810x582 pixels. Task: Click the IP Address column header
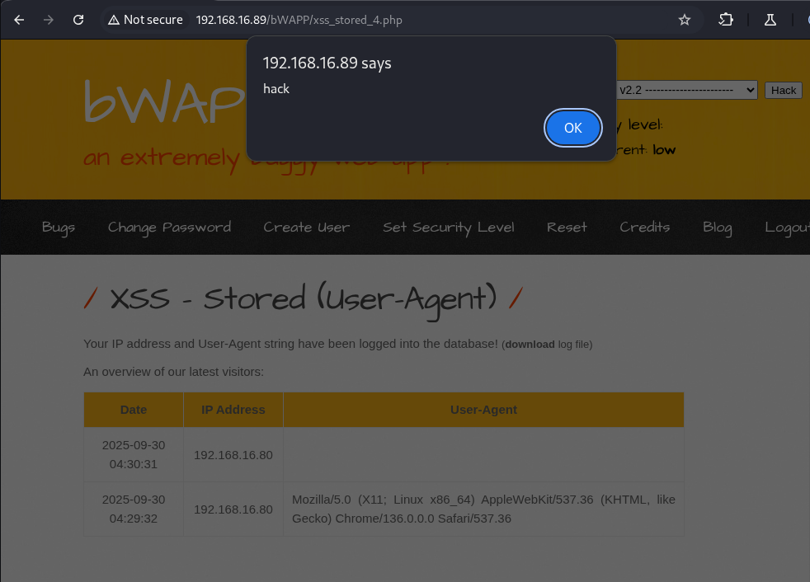233,410
